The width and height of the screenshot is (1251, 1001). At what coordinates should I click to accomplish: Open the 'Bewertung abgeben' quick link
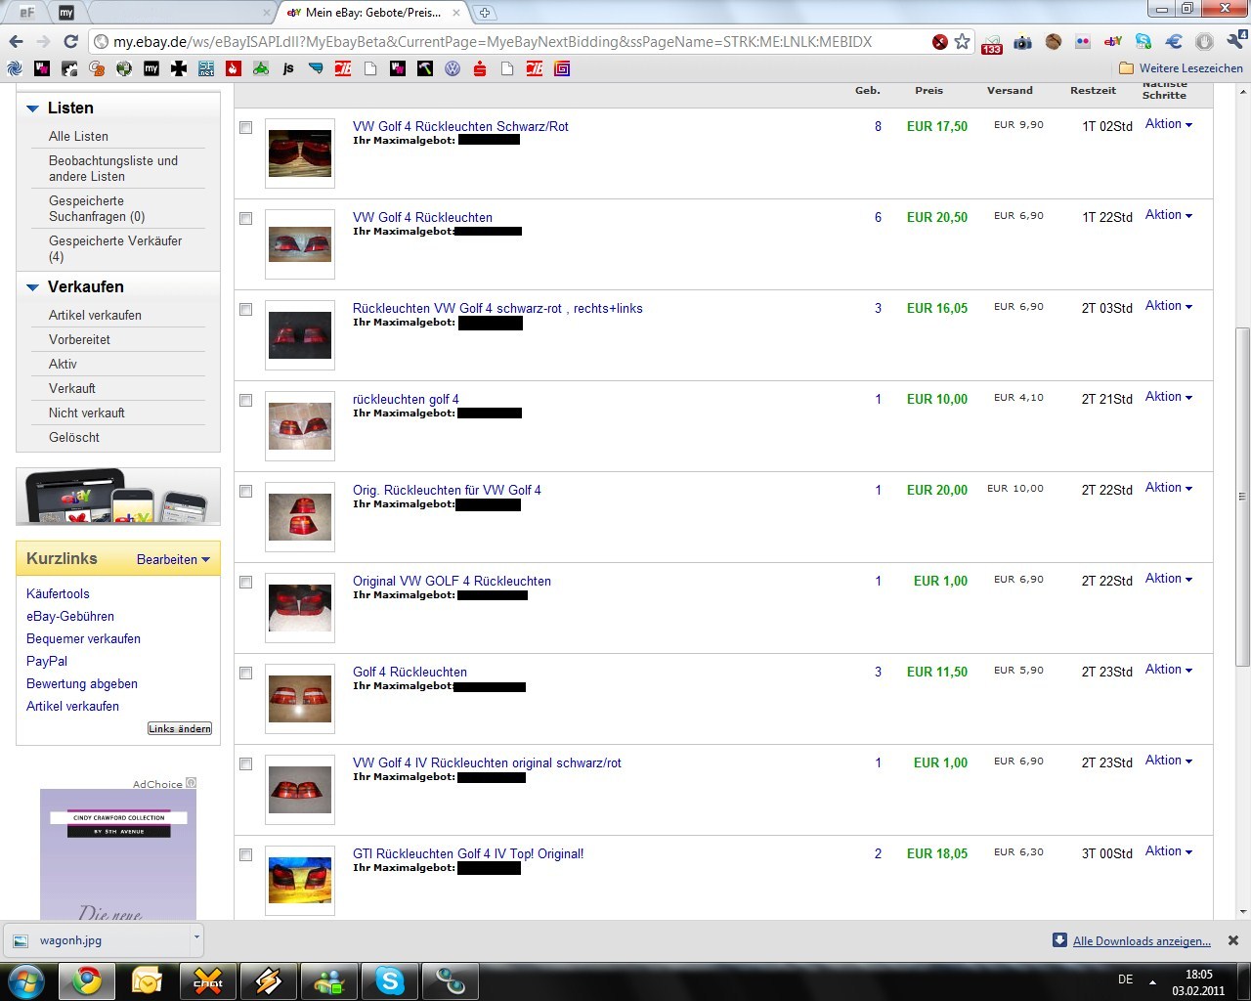tap(82, 684)
